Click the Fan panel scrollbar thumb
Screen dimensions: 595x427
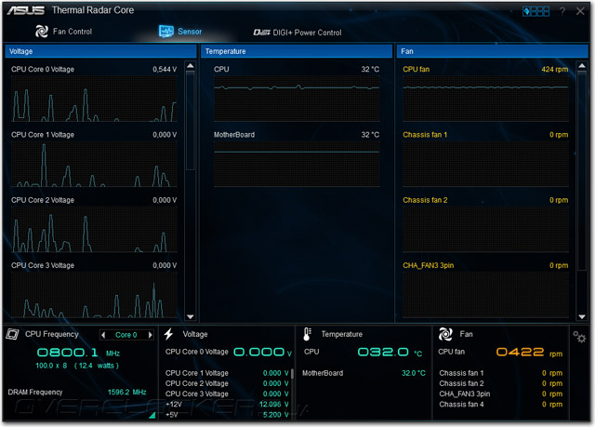(x=582, y=171)
